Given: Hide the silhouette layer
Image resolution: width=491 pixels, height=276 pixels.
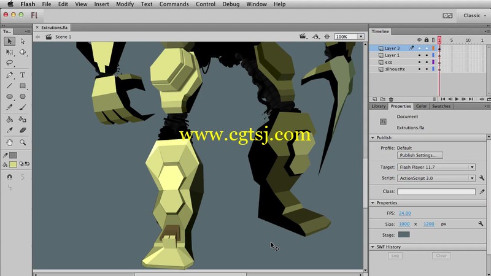Looking at the screenshot, I should [x=419, y=69].
